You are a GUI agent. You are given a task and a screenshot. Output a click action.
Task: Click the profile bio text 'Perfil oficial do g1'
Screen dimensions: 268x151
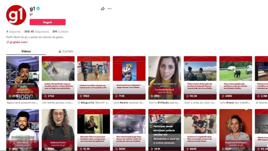click(35, 37)
